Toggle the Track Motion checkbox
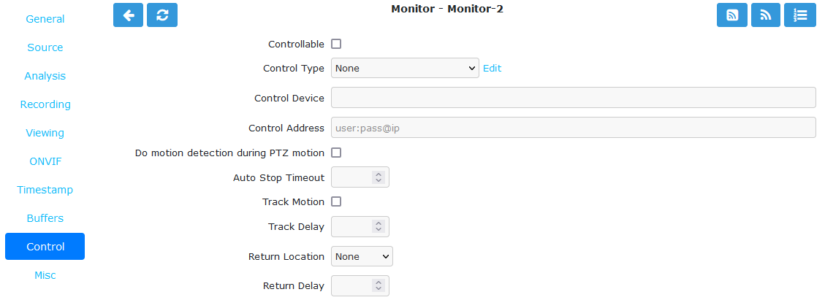Screen dimensions: 825x300 pyautogui.click(x=335, y=201)
